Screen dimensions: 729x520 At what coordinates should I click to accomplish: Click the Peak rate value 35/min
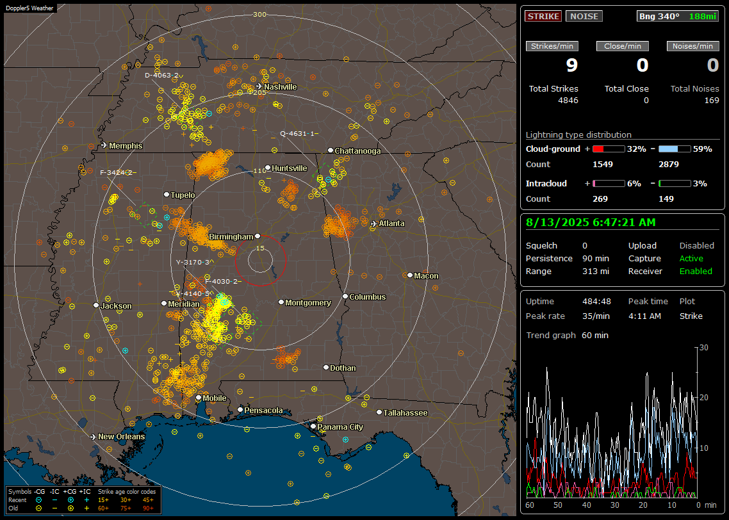[x=596, y=316]
